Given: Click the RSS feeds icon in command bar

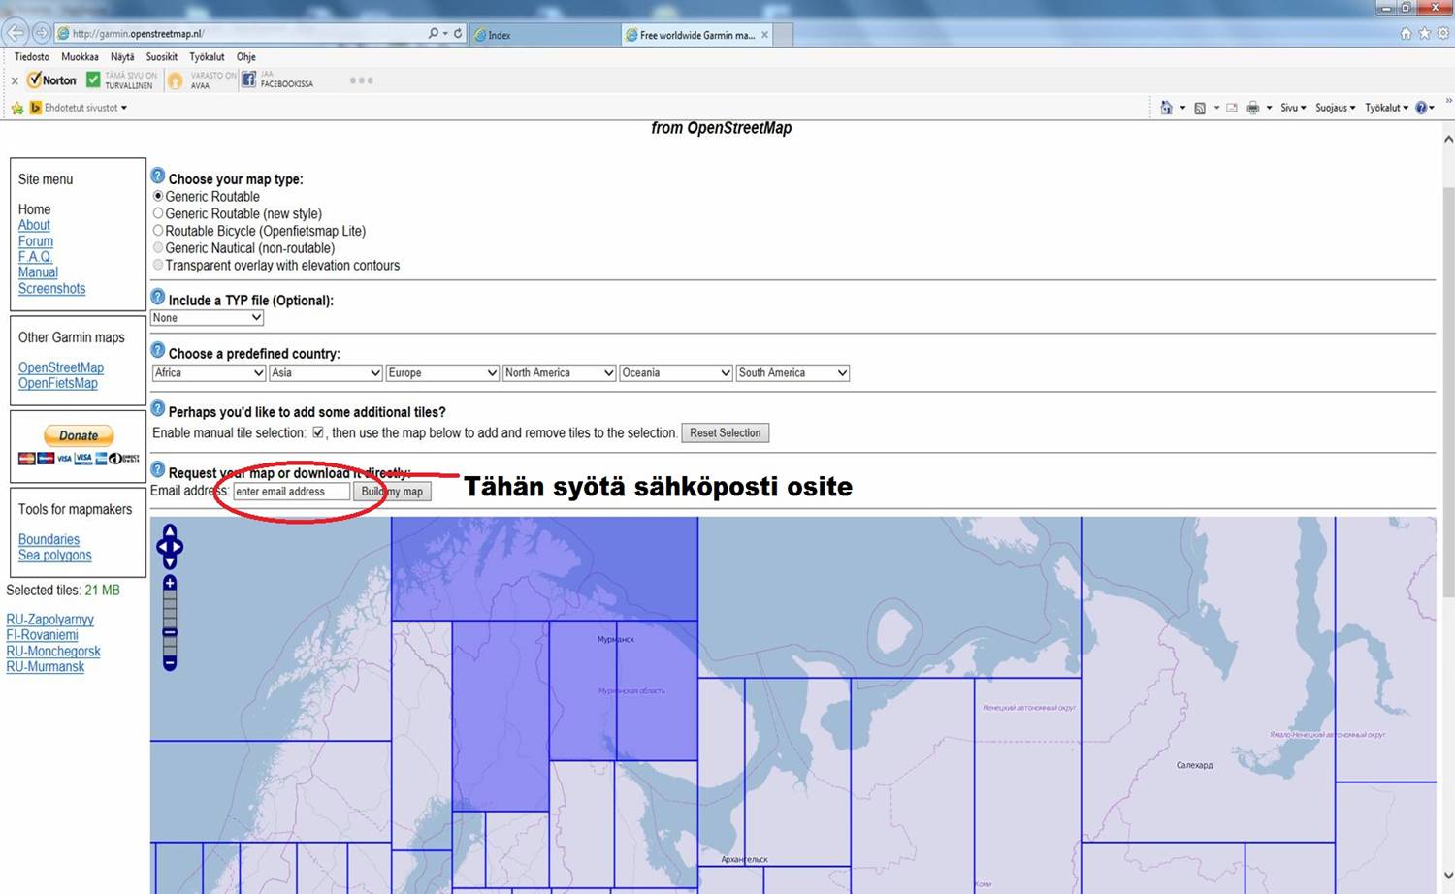Looking at the screenshot, I should click(1200, 108).
